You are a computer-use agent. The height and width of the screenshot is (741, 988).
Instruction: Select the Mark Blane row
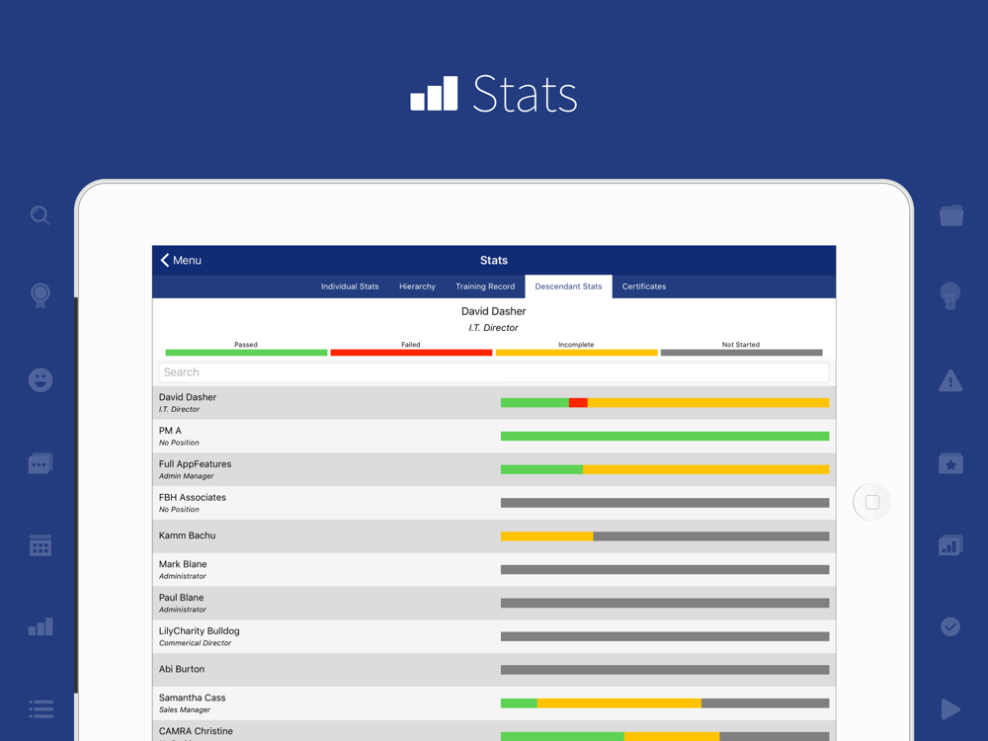[x=494, y=570]
